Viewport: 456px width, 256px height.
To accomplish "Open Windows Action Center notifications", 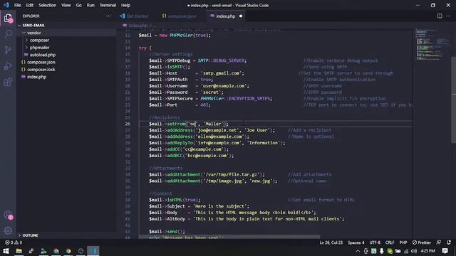I will coord(445,251).
